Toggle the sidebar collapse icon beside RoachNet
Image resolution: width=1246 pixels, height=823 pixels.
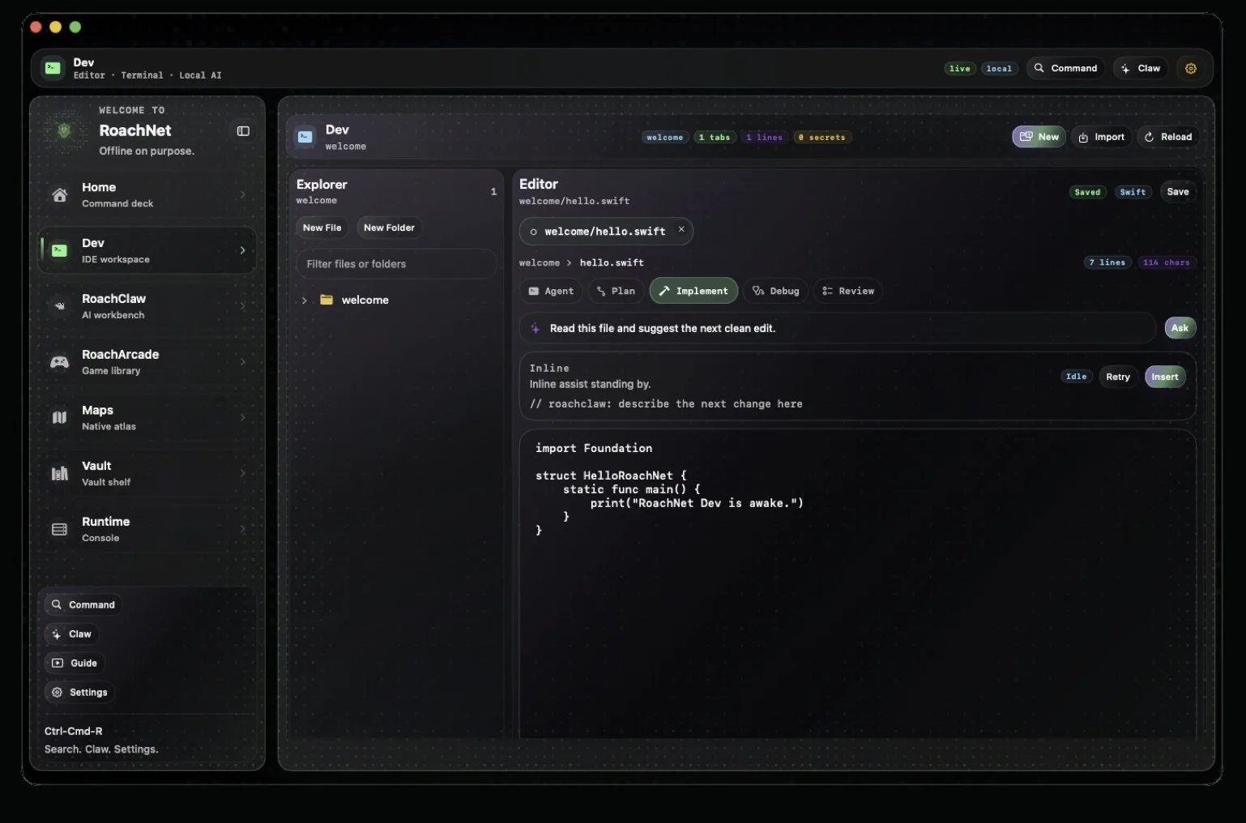(243, 131)
